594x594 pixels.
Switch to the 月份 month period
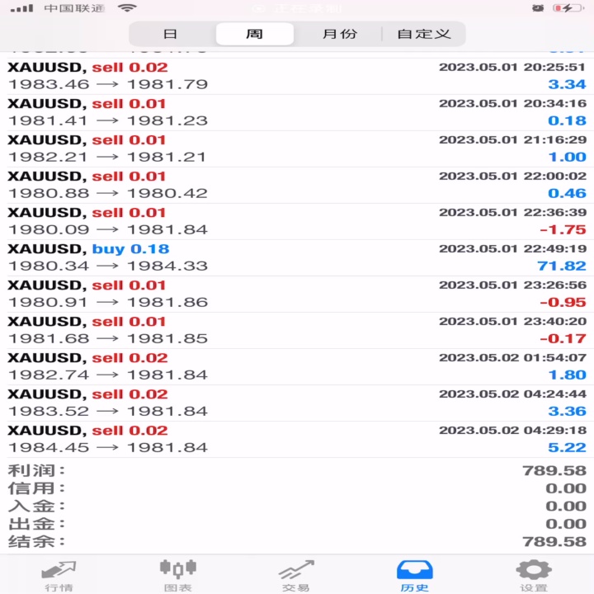[340, 34]
